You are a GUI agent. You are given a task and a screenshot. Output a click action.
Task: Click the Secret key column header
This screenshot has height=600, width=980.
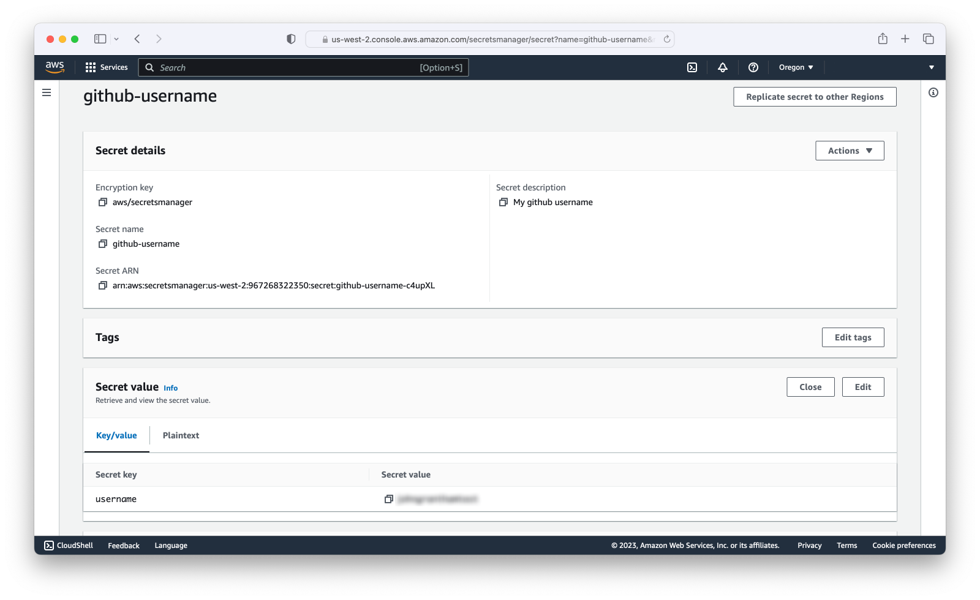pos(116,474)
